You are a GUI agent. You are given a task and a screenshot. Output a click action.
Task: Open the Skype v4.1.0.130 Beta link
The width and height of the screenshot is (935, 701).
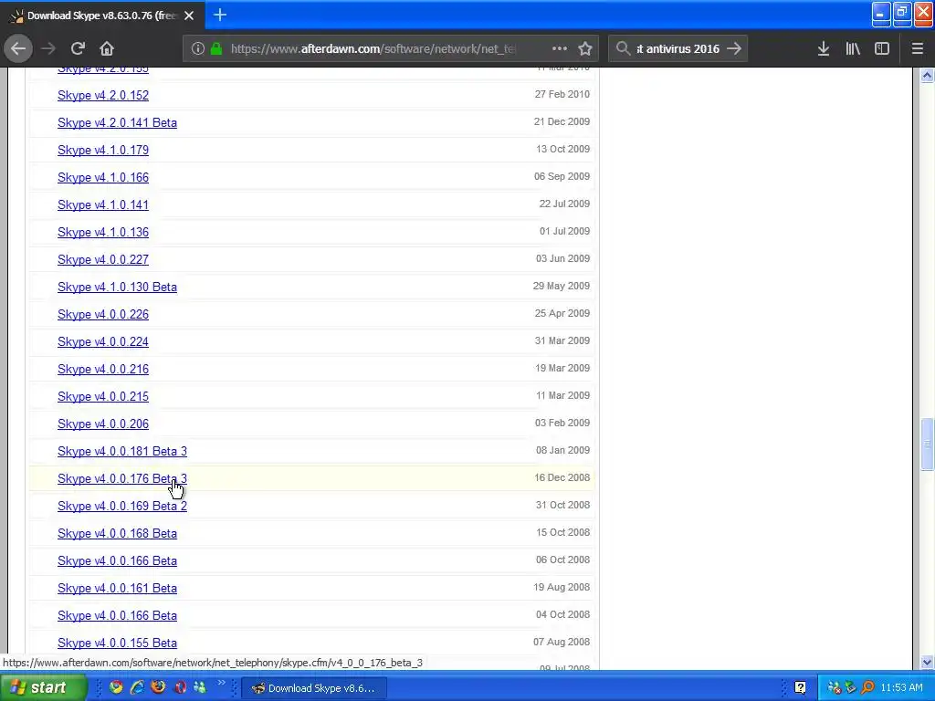click(117, 288)
